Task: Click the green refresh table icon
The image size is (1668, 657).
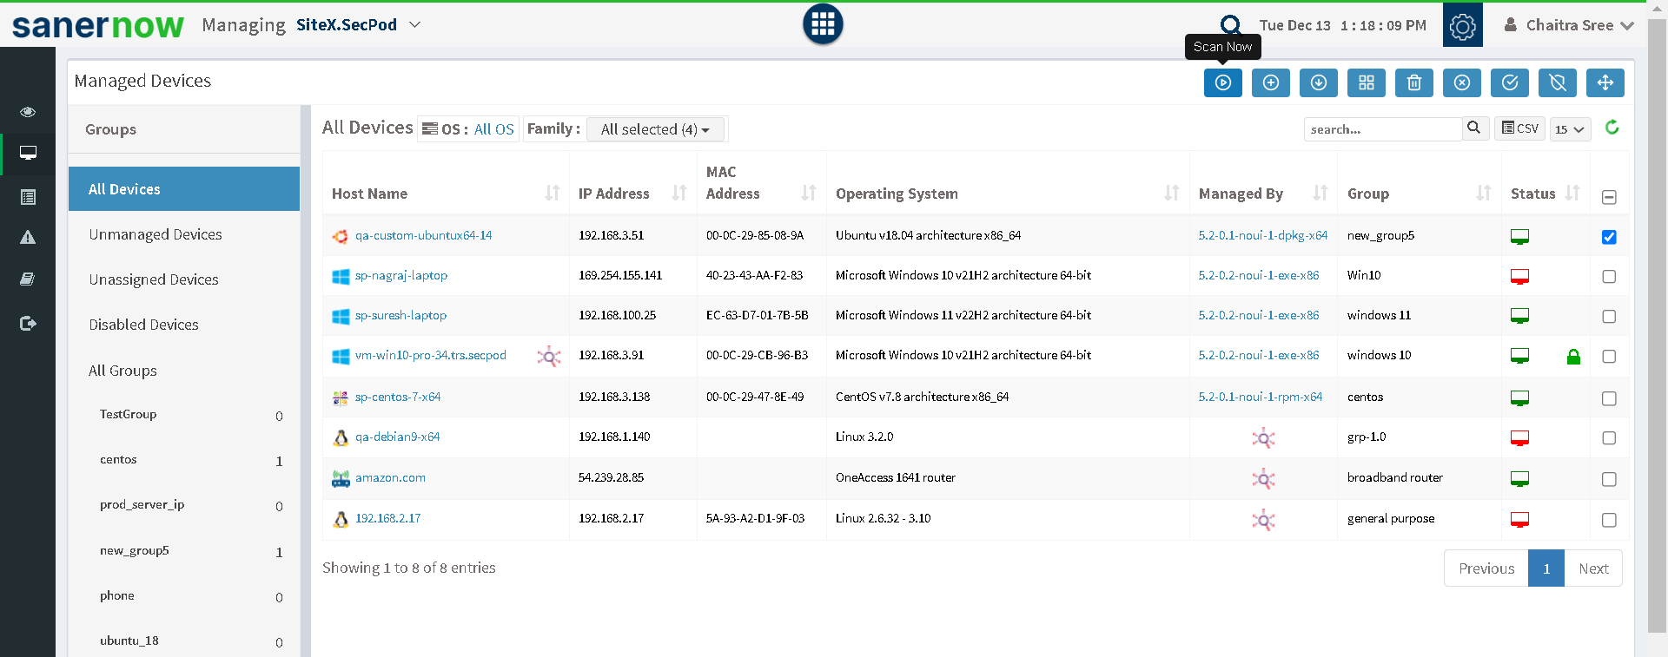Action: [x=1612, y=128]
